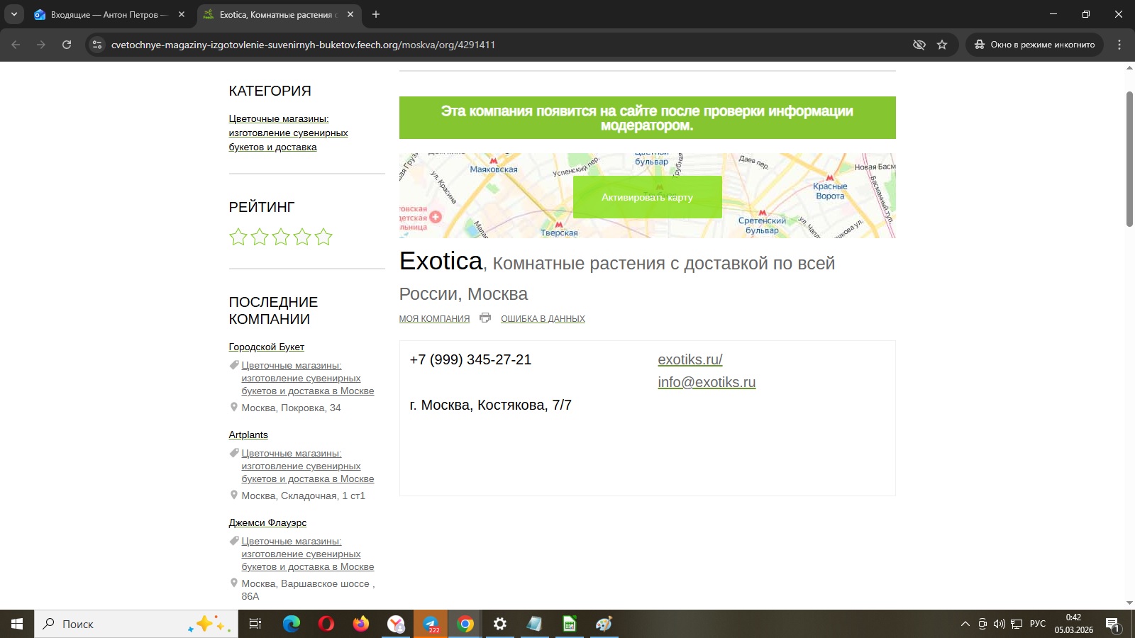Click the address Москва, Покровка, 34
Image resolution: width=1135 pixels, height=638 pixels.
[x=291, y=408]
